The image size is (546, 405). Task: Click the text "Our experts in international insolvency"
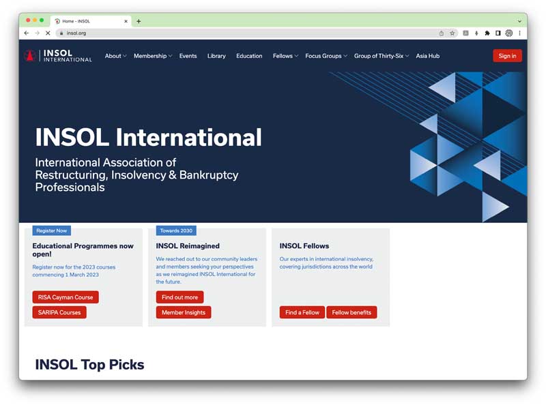tap(326, 259)
